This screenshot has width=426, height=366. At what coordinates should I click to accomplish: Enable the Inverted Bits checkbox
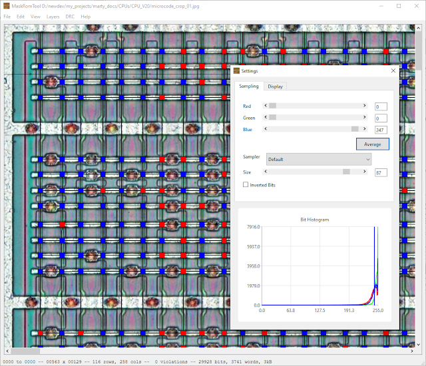(x=246, y=184)
